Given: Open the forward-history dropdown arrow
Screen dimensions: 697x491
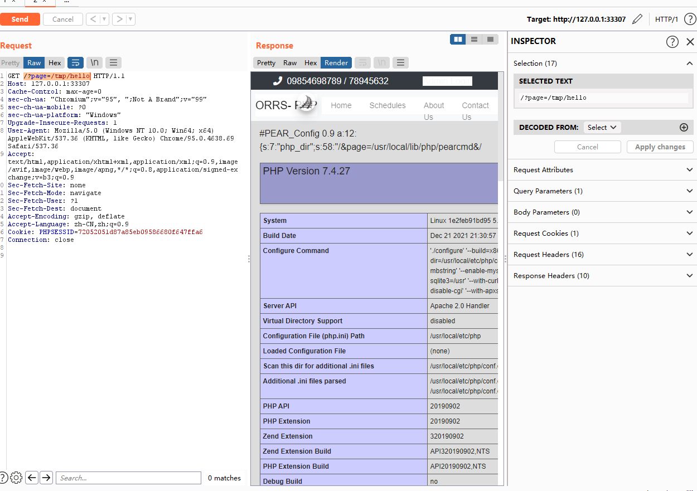Looking at the screenshot, I should click(130, 19).
